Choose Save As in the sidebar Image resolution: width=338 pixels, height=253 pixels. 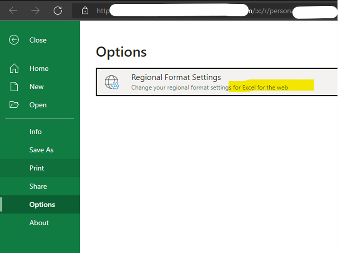[x=40, y=150]
